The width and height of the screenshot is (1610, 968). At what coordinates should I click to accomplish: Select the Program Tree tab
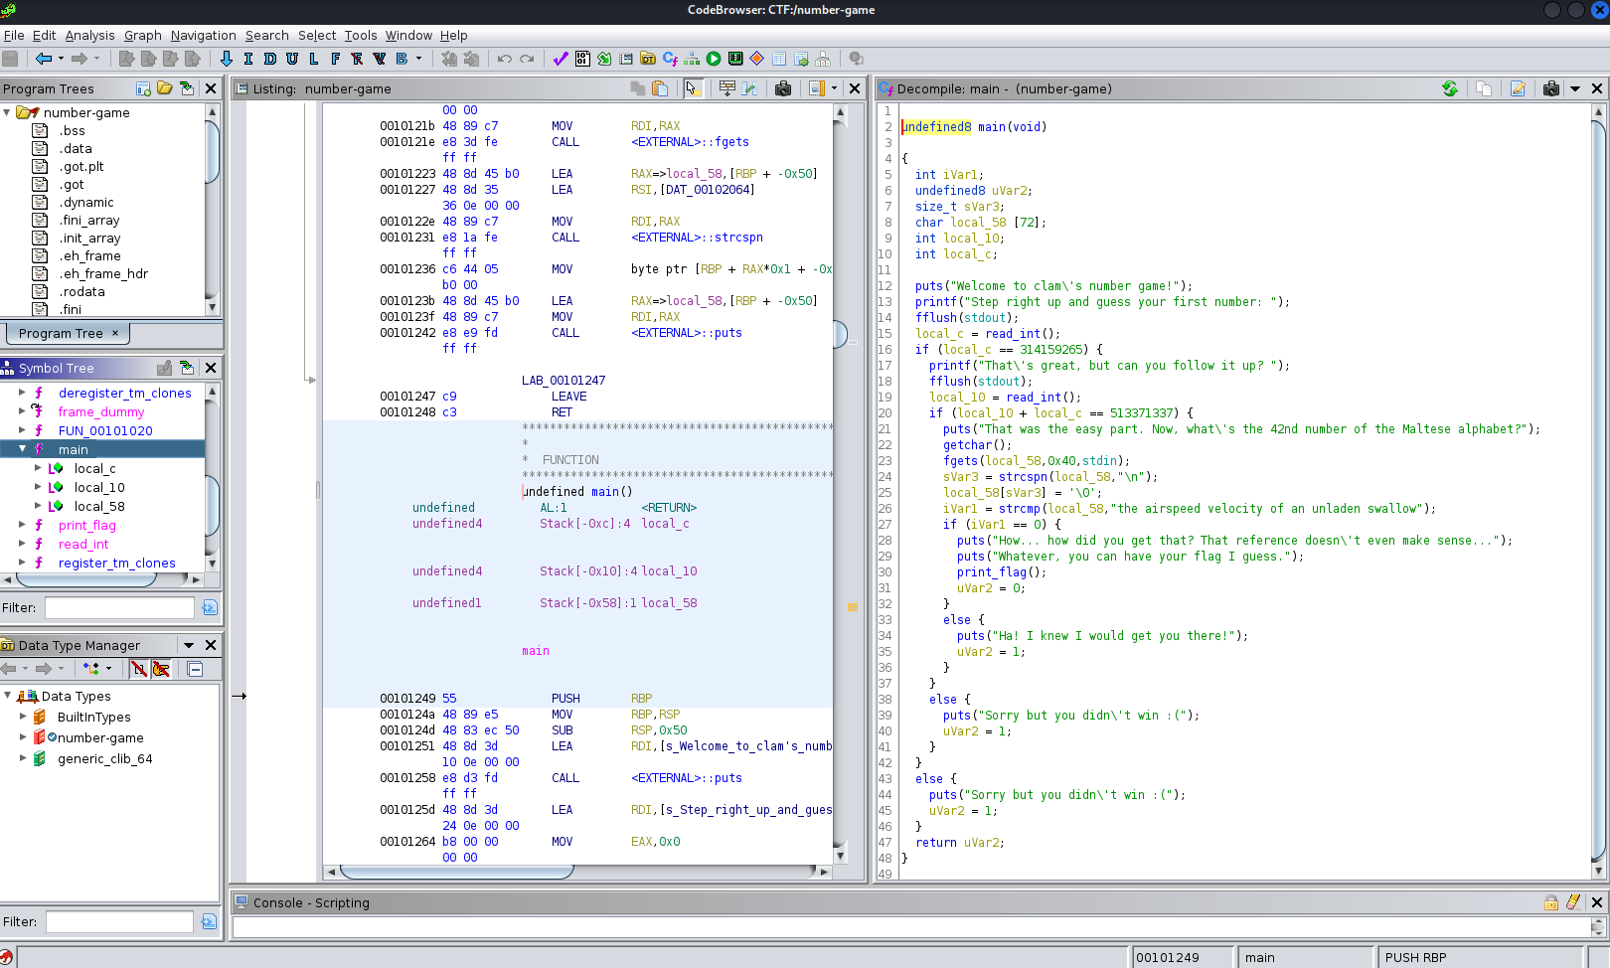point(62,333)
